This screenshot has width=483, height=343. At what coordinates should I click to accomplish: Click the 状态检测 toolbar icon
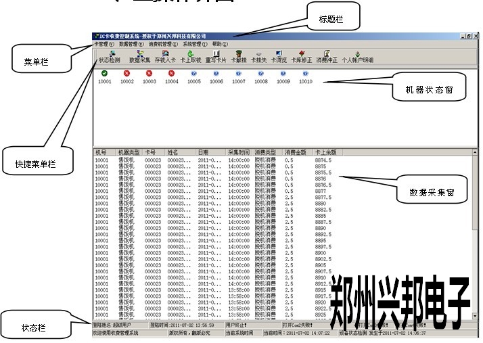click(x=110, y=56)
